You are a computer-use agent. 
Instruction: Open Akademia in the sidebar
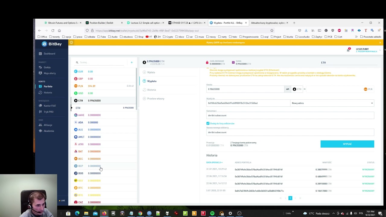point(46,131)
